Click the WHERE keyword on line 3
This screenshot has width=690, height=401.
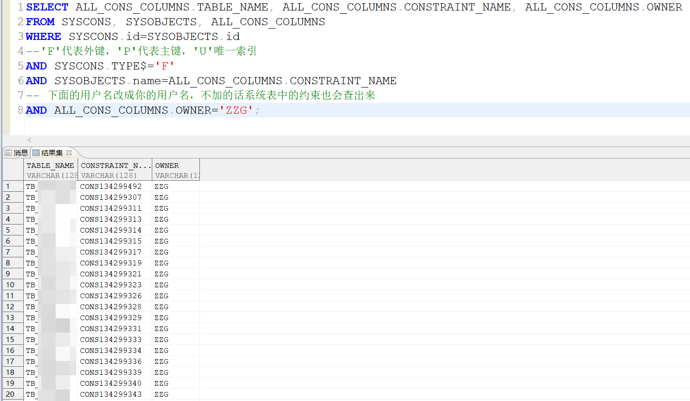pyautogui.click(x=43, y=37)
